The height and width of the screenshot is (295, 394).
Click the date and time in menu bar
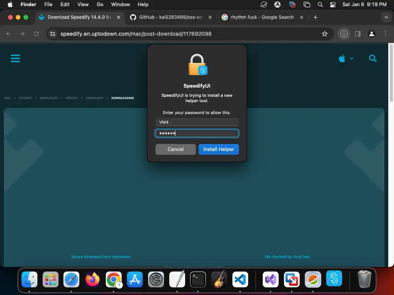click(x=364, y=5)
